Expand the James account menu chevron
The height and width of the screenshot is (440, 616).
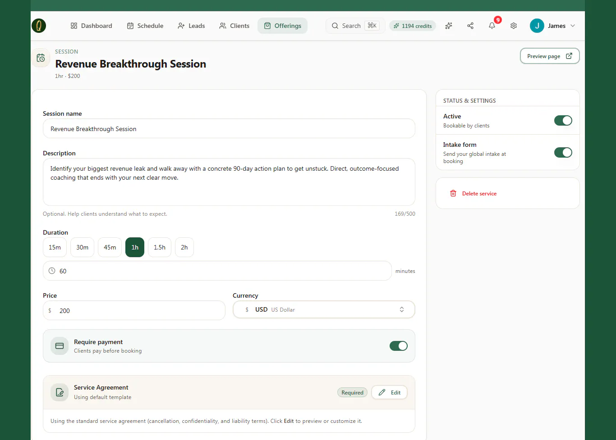pos(573,26)
